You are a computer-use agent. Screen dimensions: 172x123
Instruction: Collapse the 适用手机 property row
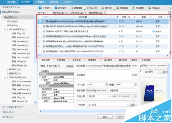pos(40,98)
